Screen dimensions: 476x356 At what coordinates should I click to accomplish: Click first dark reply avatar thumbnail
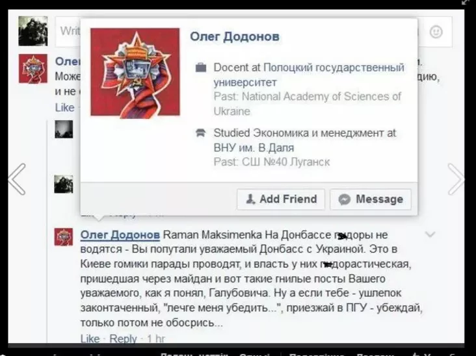(x=64, y=129)
